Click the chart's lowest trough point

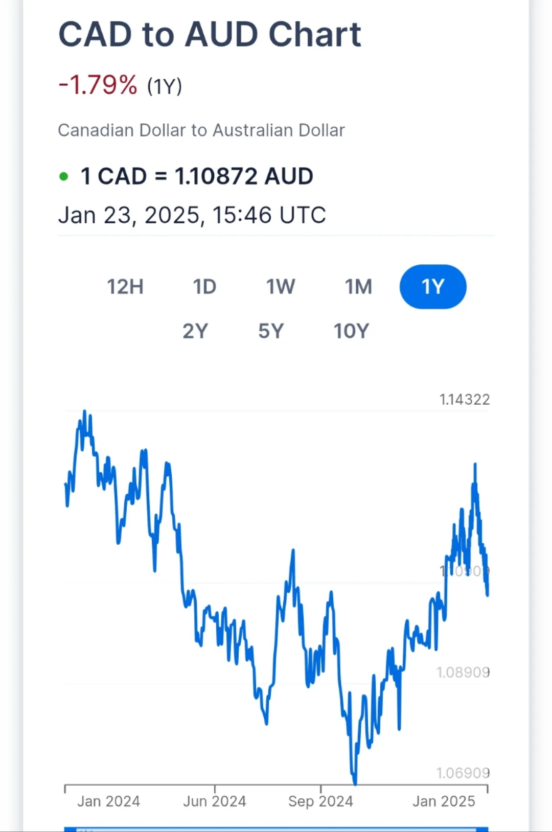(355, 782)
